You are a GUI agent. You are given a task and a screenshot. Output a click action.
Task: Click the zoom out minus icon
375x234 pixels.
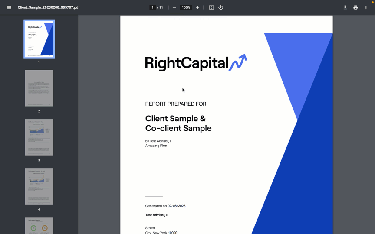pos(174,7)
